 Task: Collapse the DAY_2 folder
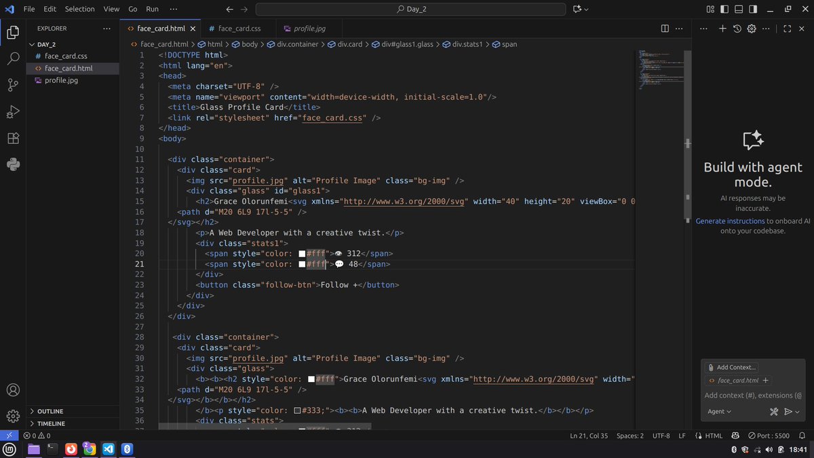pos(73,44)
